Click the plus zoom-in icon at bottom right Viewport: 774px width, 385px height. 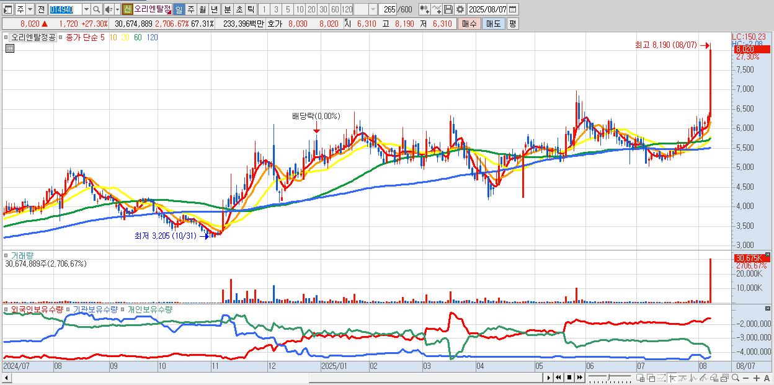(x=756, y=378)
